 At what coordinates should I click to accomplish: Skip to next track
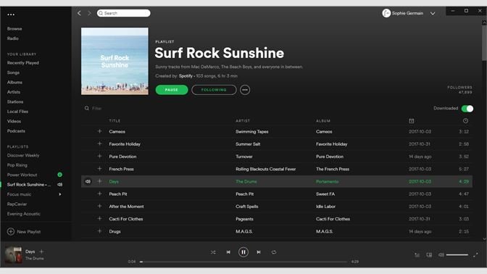259,252
